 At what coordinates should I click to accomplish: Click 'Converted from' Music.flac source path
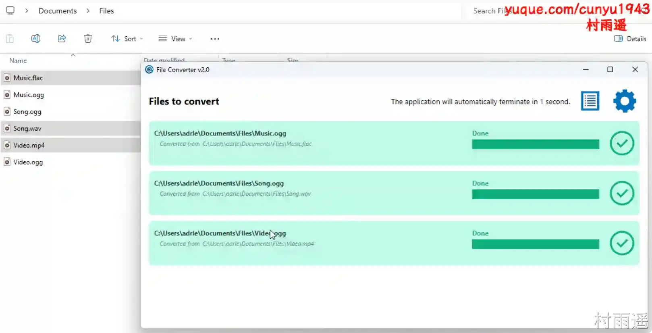(236, 144)
